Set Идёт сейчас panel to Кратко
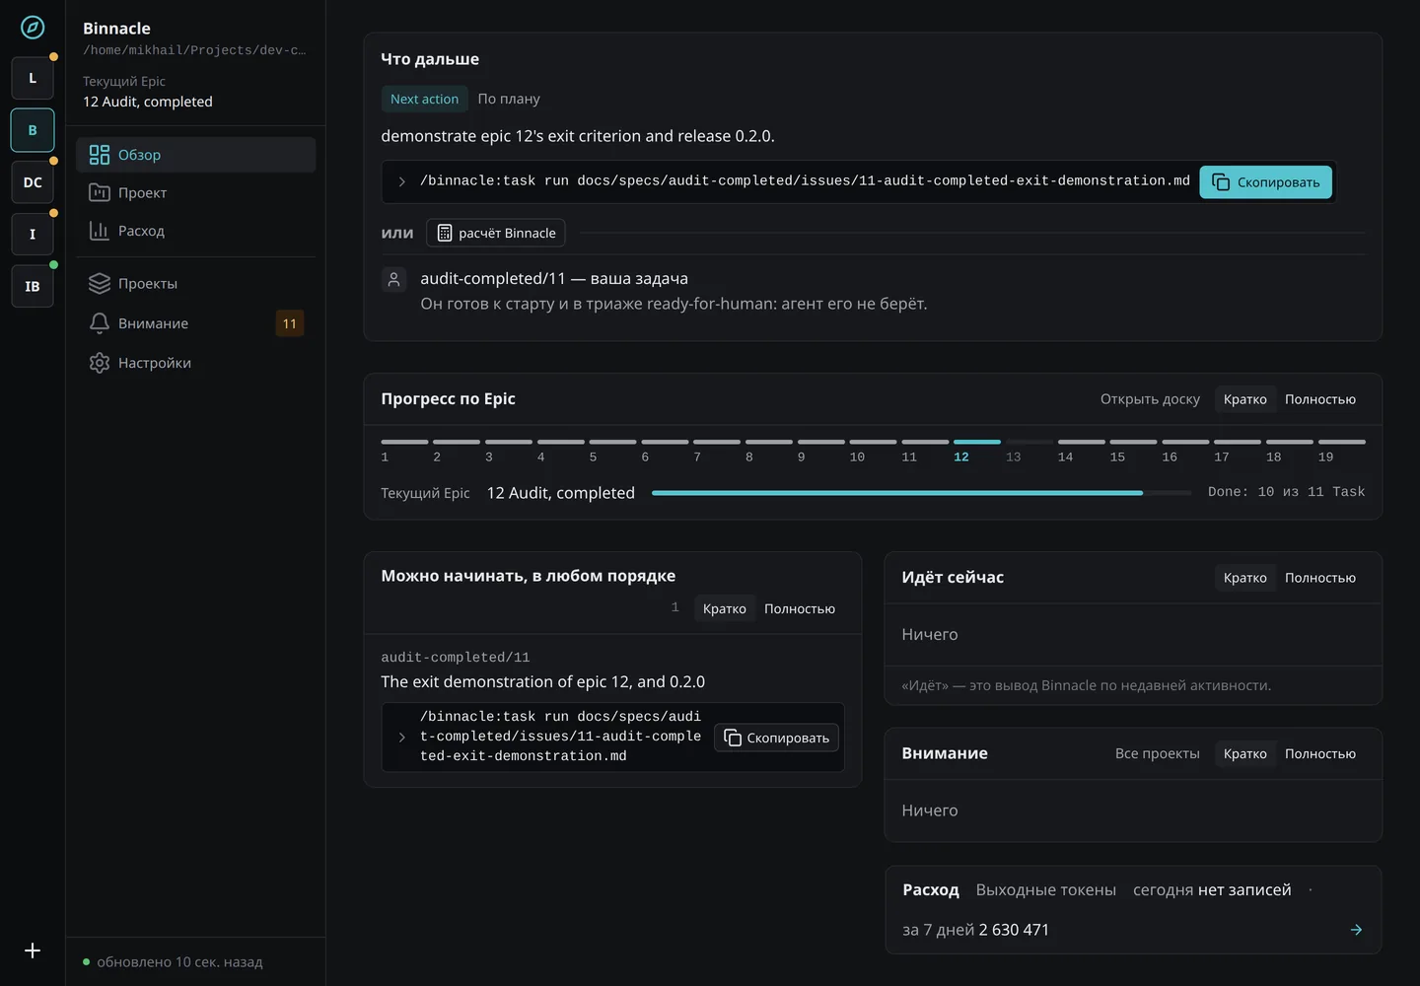This screenshot has width=1420, height=986. pyautogui.click(x=1245, y=578)
